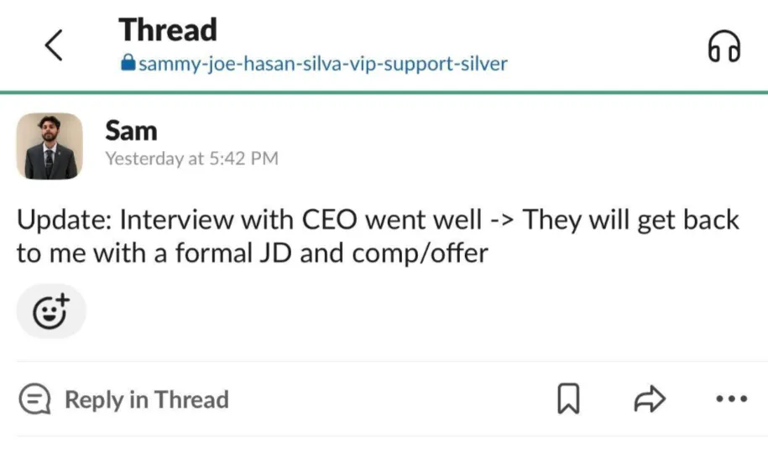768x463 pixels.
Task: Click the 'Thread' header title
Action: [168, 29]
